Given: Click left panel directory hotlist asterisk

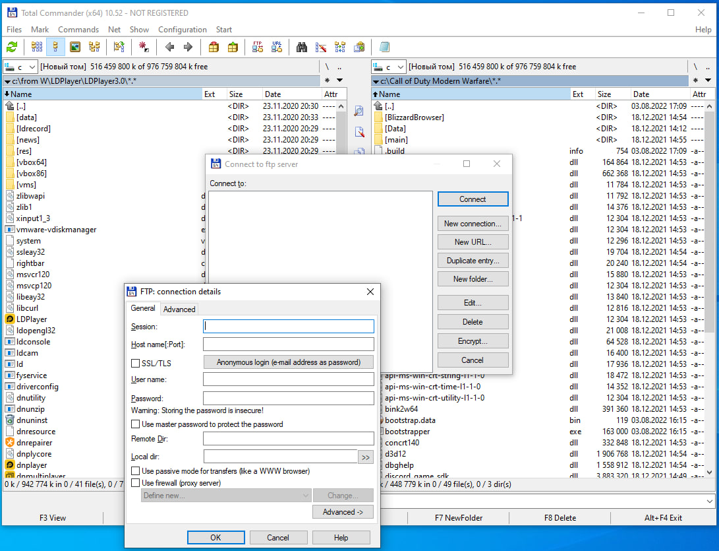Looking at the screenshot, I should [x=327, y=81].
